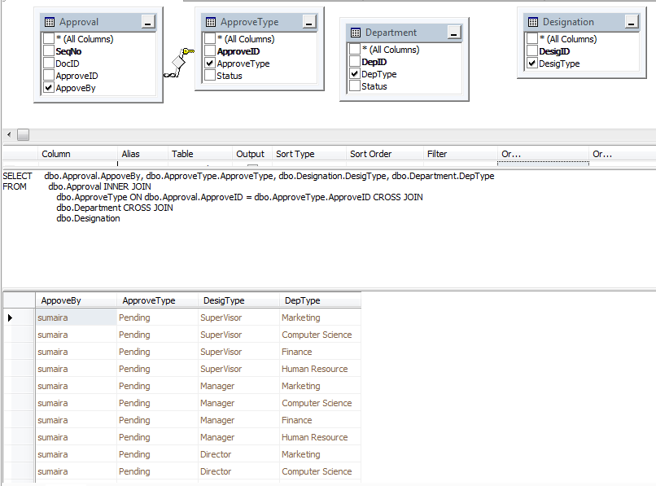656x486 pixels.
Task: Select the Marketing cell in the Manager row
Action: pyautogui.click(x=320, y=387)
